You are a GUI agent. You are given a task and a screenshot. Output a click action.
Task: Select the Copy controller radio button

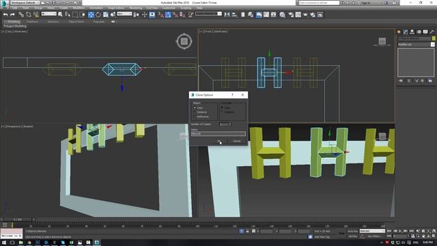click(x=222, y=108)
